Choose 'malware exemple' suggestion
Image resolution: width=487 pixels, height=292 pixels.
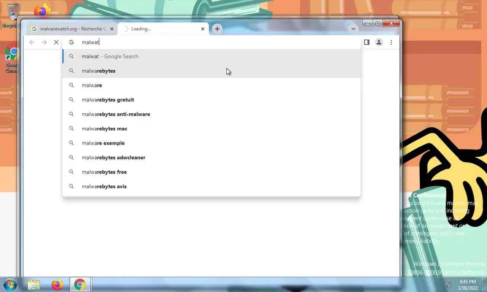click(212, 143)
